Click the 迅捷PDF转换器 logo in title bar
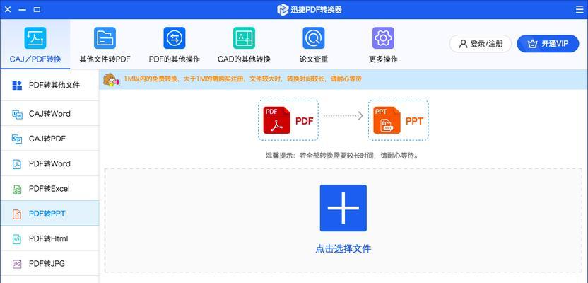588x283 pixels. coord(283,10)
